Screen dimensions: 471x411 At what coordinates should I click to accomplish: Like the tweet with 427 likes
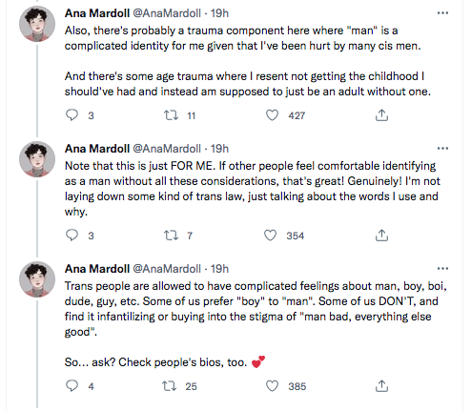pyautogui.click(x=272, y=115)
